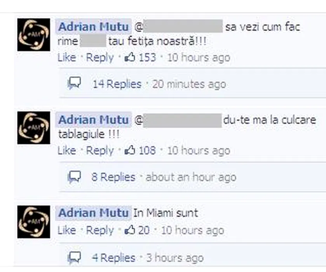Click speech bubble icon beside 4 Replies
Viewport: 326px width, 272px height.
pos(74,258)
